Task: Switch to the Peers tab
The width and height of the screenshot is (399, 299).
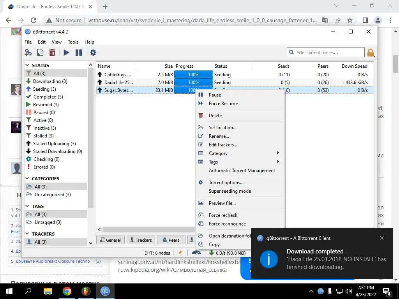Action: 171,240
